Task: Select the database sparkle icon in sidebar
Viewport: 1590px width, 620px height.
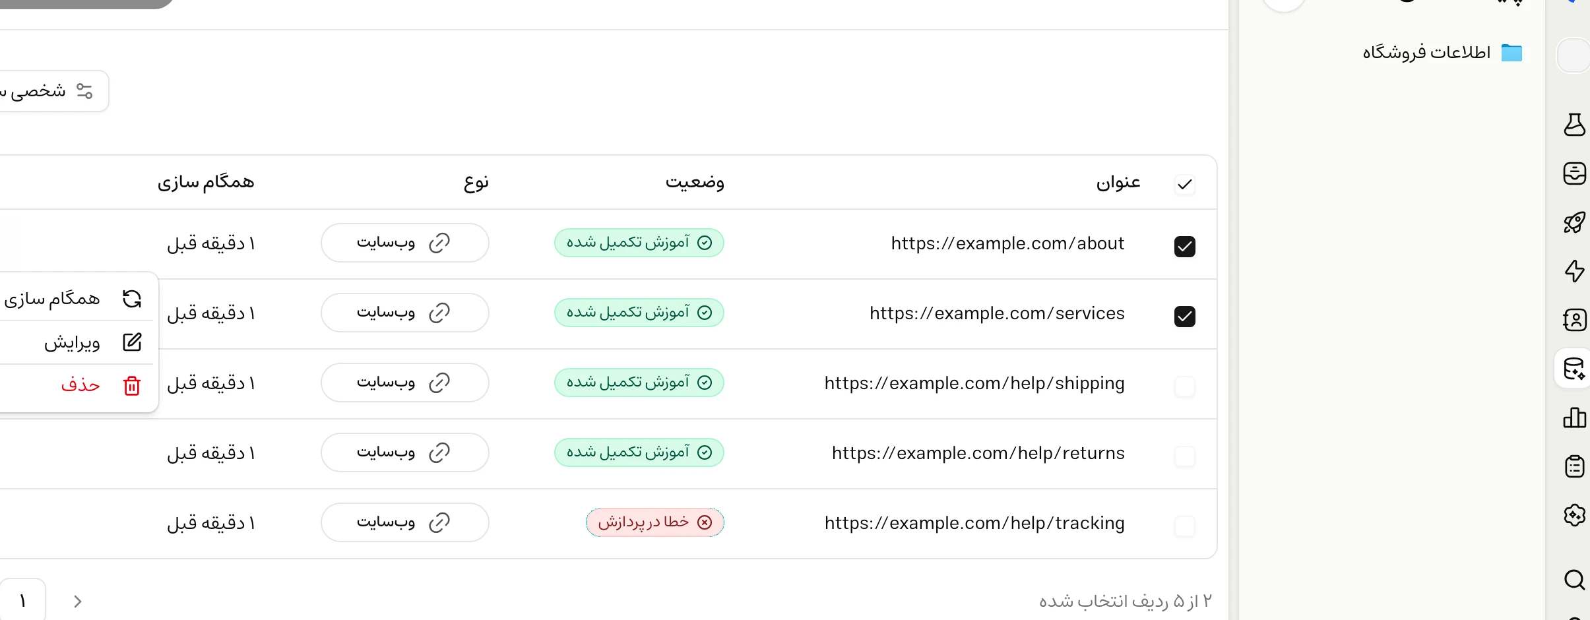Action: tap(1574, 369)
